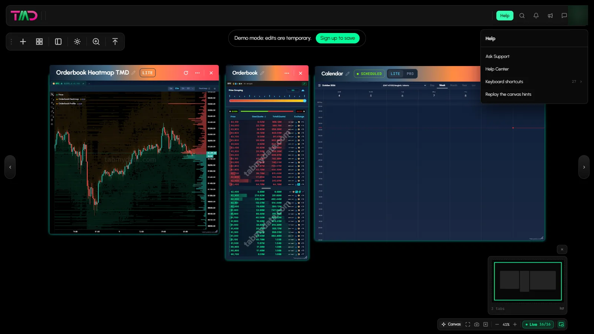Refresh the Orderbook Heatmap TMD widget

coord(186,73)
